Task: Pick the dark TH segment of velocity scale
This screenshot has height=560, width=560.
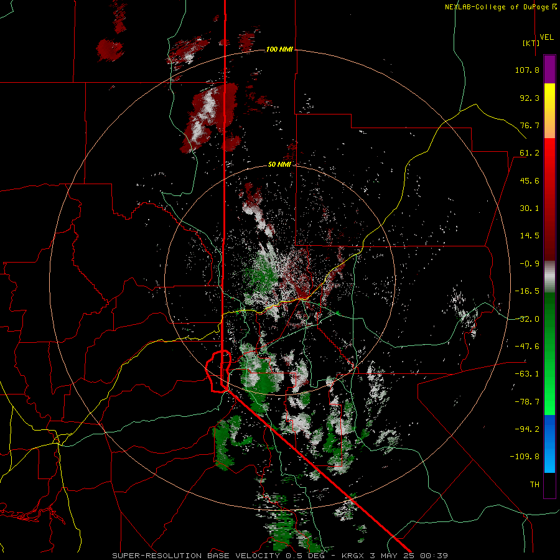Action: click(x=549, y=485)
